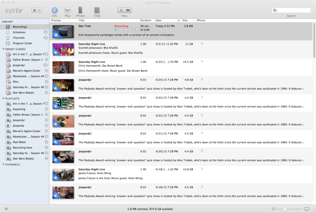The height and width of the screenshot is (213, 316).
Task: Click the Channels sidebar icon
Action: pyautogui.click(x=8, y=37)
